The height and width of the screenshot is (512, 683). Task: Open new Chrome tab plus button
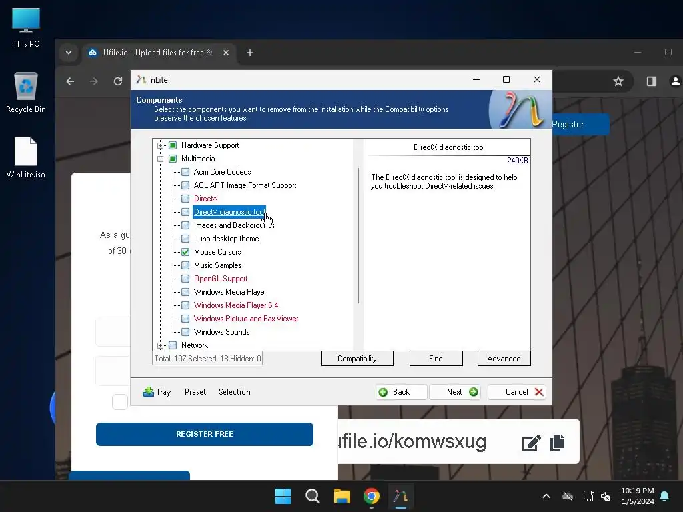coord(250,53)
